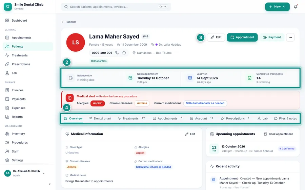Click the stethoscope icon beside Dr. Laila Haddad

(152, 44)
